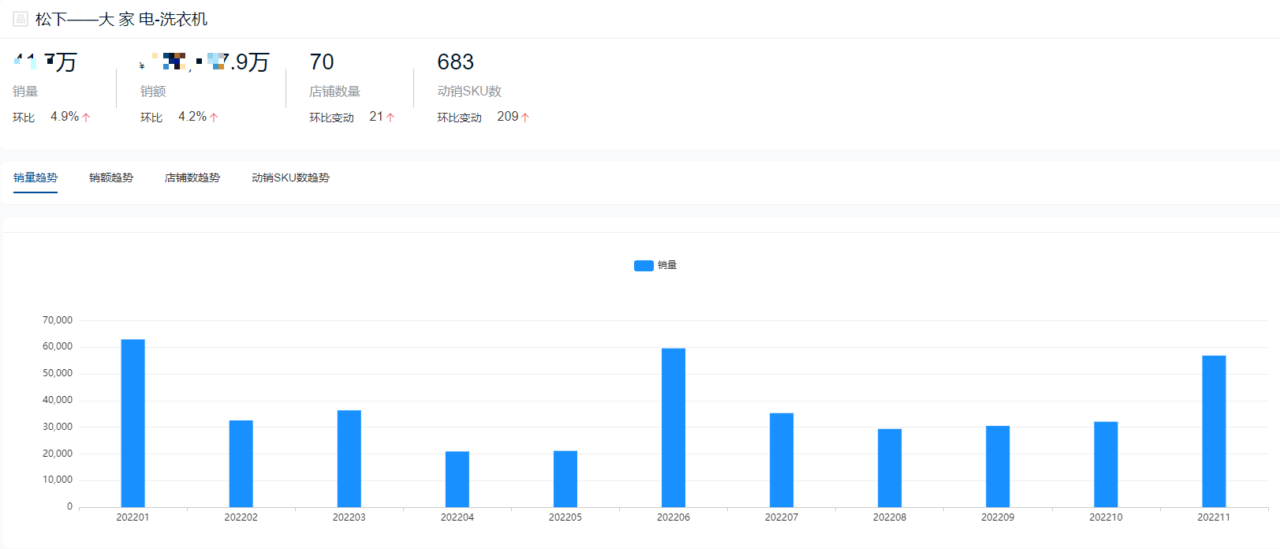This screenshot has width=1280, height=549.
Task: Click the 202204 sales bar
Action: pyautogui.click(x=457, y=480)
